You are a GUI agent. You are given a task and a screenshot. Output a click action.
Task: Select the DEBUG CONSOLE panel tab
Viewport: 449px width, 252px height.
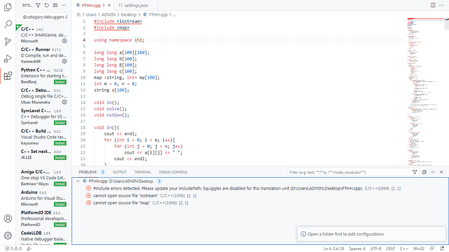click(x=173, y=172)
